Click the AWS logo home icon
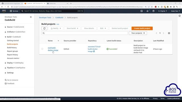The width and height of the screenshot is (182, 102). tap(4, 11)
